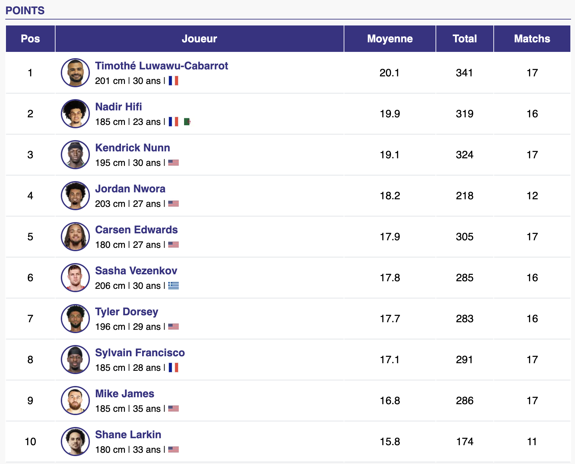Click the Algerian flag in Nadir Hifi's row
This screenshot has height=464, width=575.
187,122
